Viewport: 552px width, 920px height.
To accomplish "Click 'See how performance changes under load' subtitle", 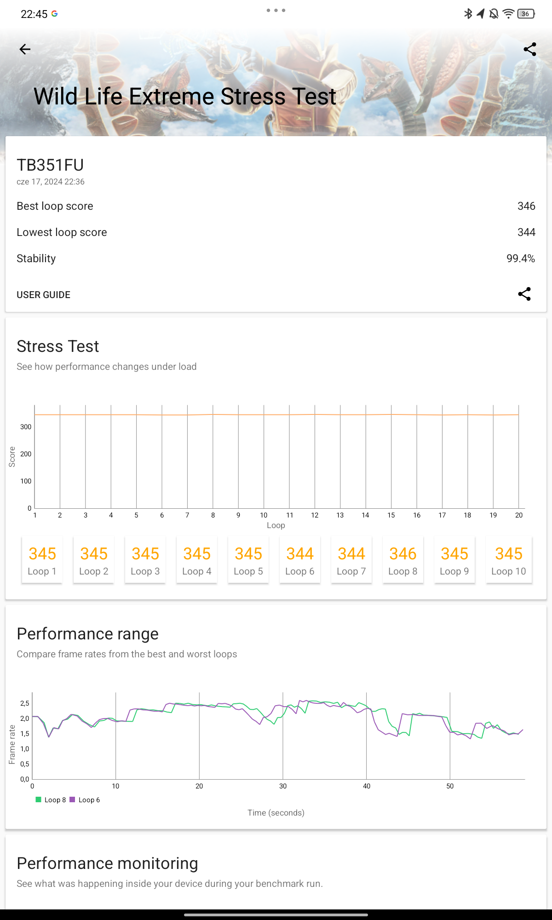I will [x=107, y=367].
